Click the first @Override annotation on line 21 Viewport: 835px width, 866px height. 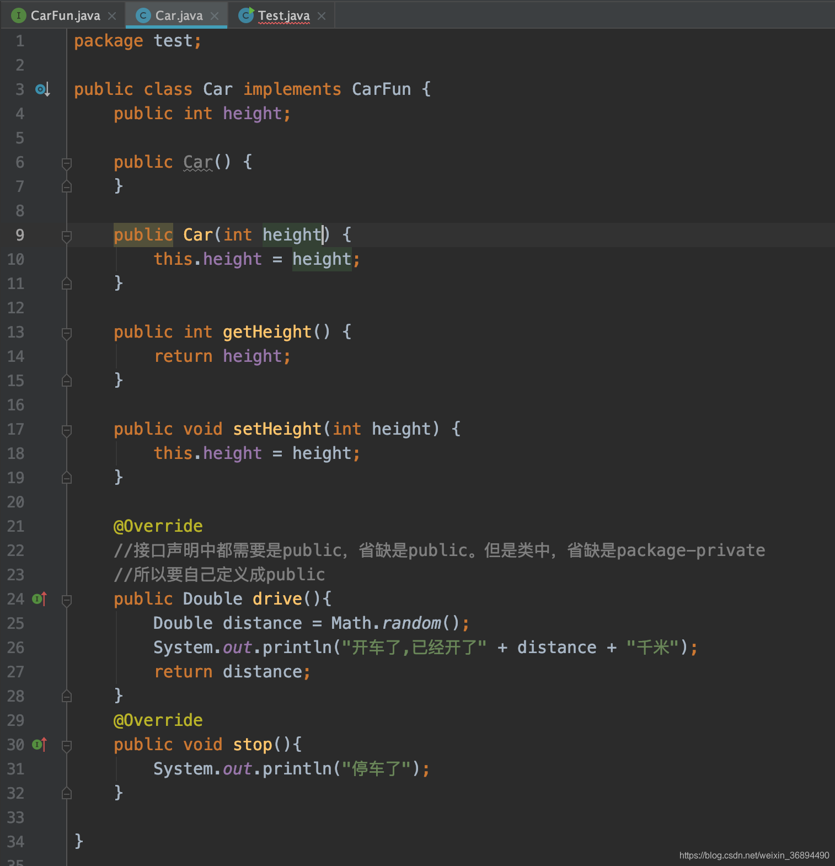[158, 526]
